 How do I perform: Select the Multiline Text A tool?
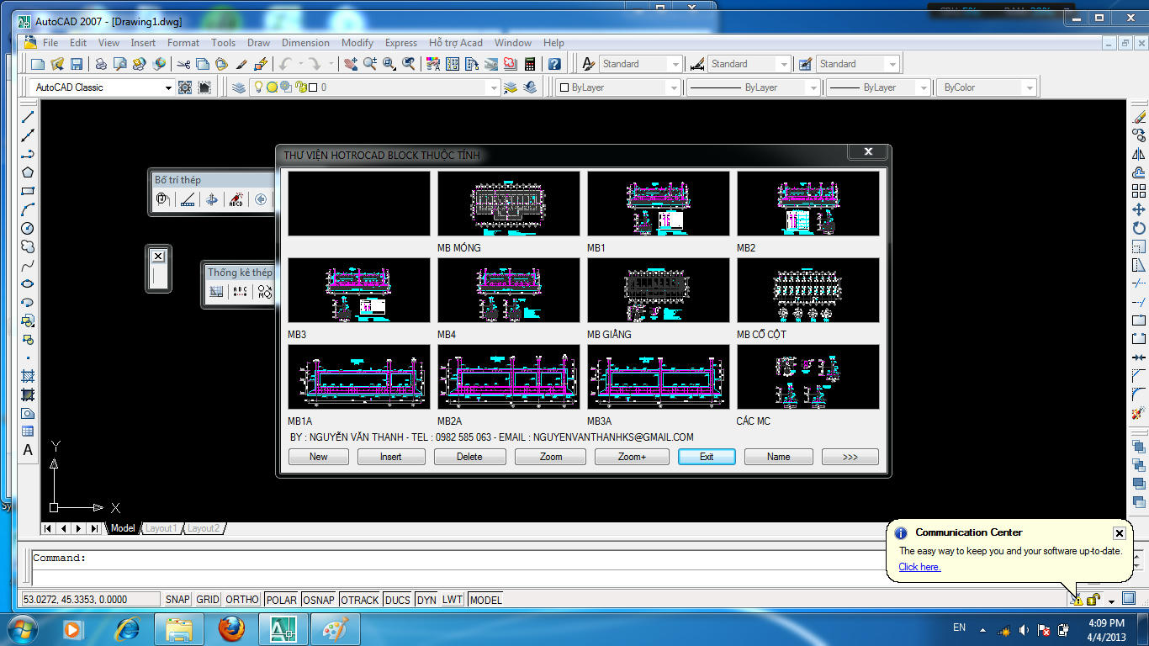click(28, 450)
